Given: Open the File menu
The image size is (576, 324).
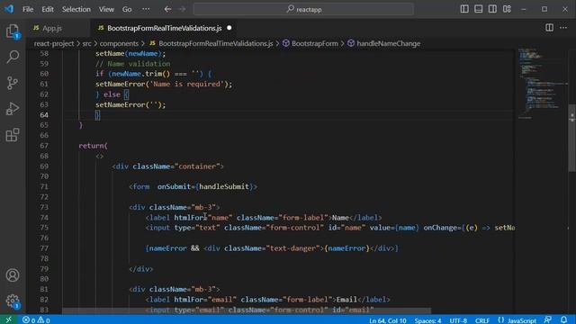Looking at the screenshot, I should (x=28, y=9).
